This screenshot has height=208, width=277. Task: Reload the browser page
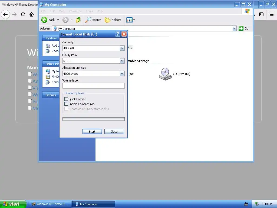click(x=23, y=14)
